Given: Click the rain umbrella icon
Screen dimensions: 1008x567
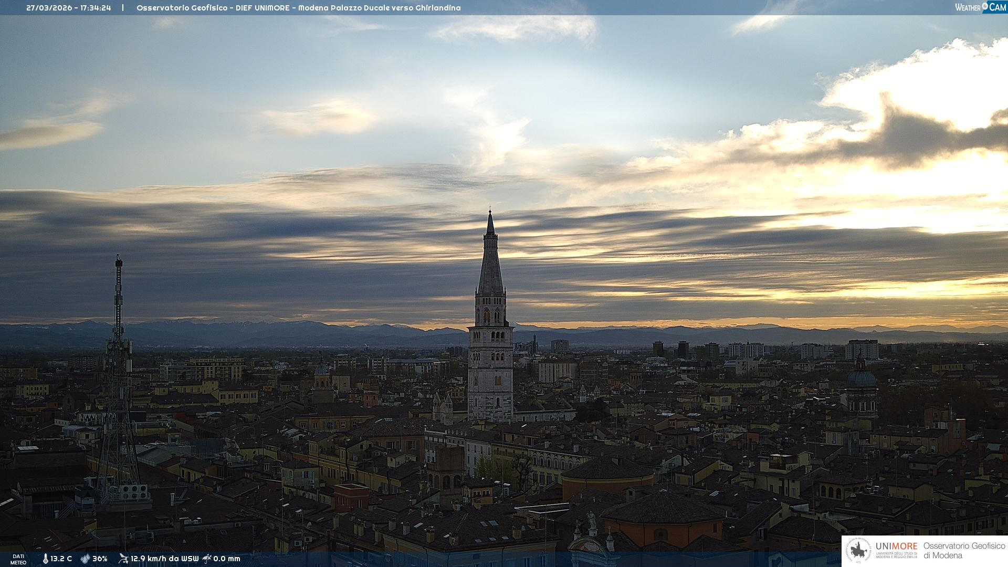Looking at the screenshot, I should (207, 559).
